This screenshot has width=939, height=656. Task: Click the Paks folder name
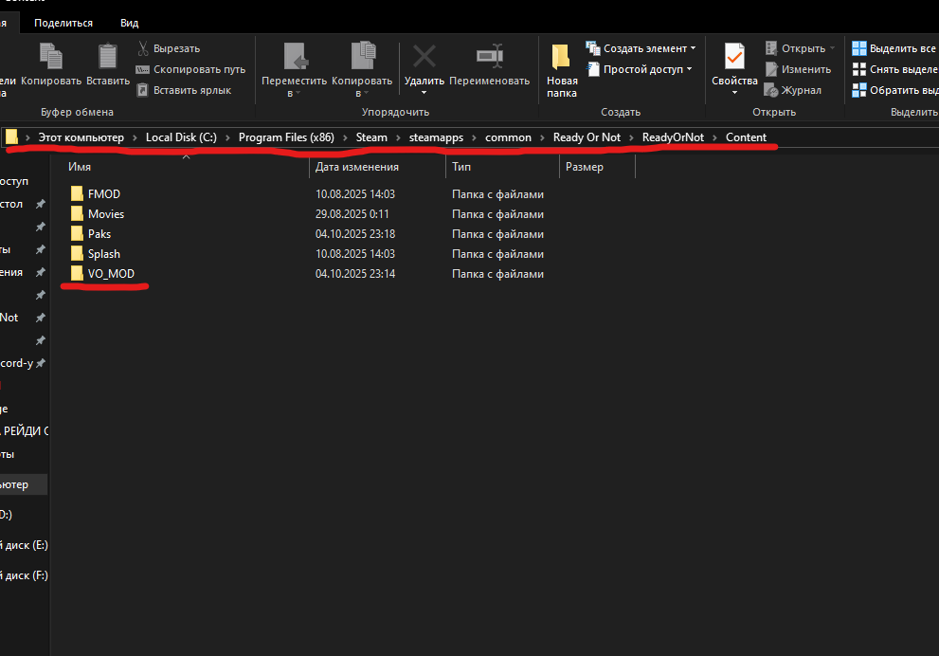[99, 233]
